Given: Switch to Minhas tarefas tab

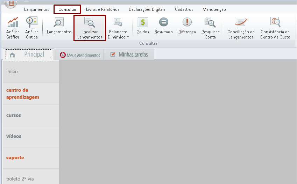Looking at the screenshot, I should (x=129, y=55).
